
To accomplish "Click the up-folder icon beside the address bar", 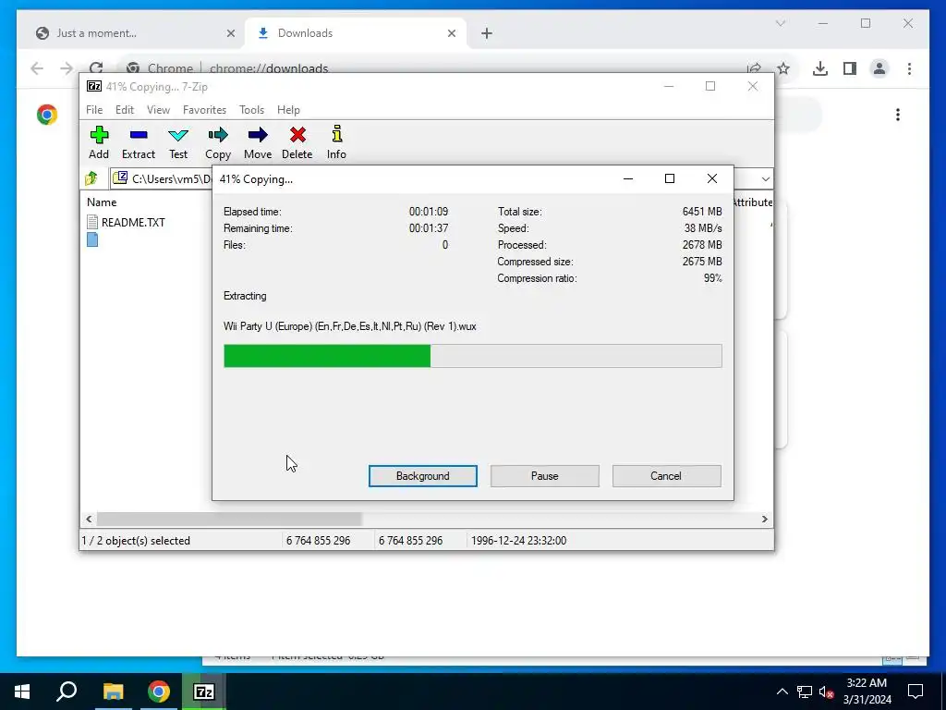I will 91,178.
